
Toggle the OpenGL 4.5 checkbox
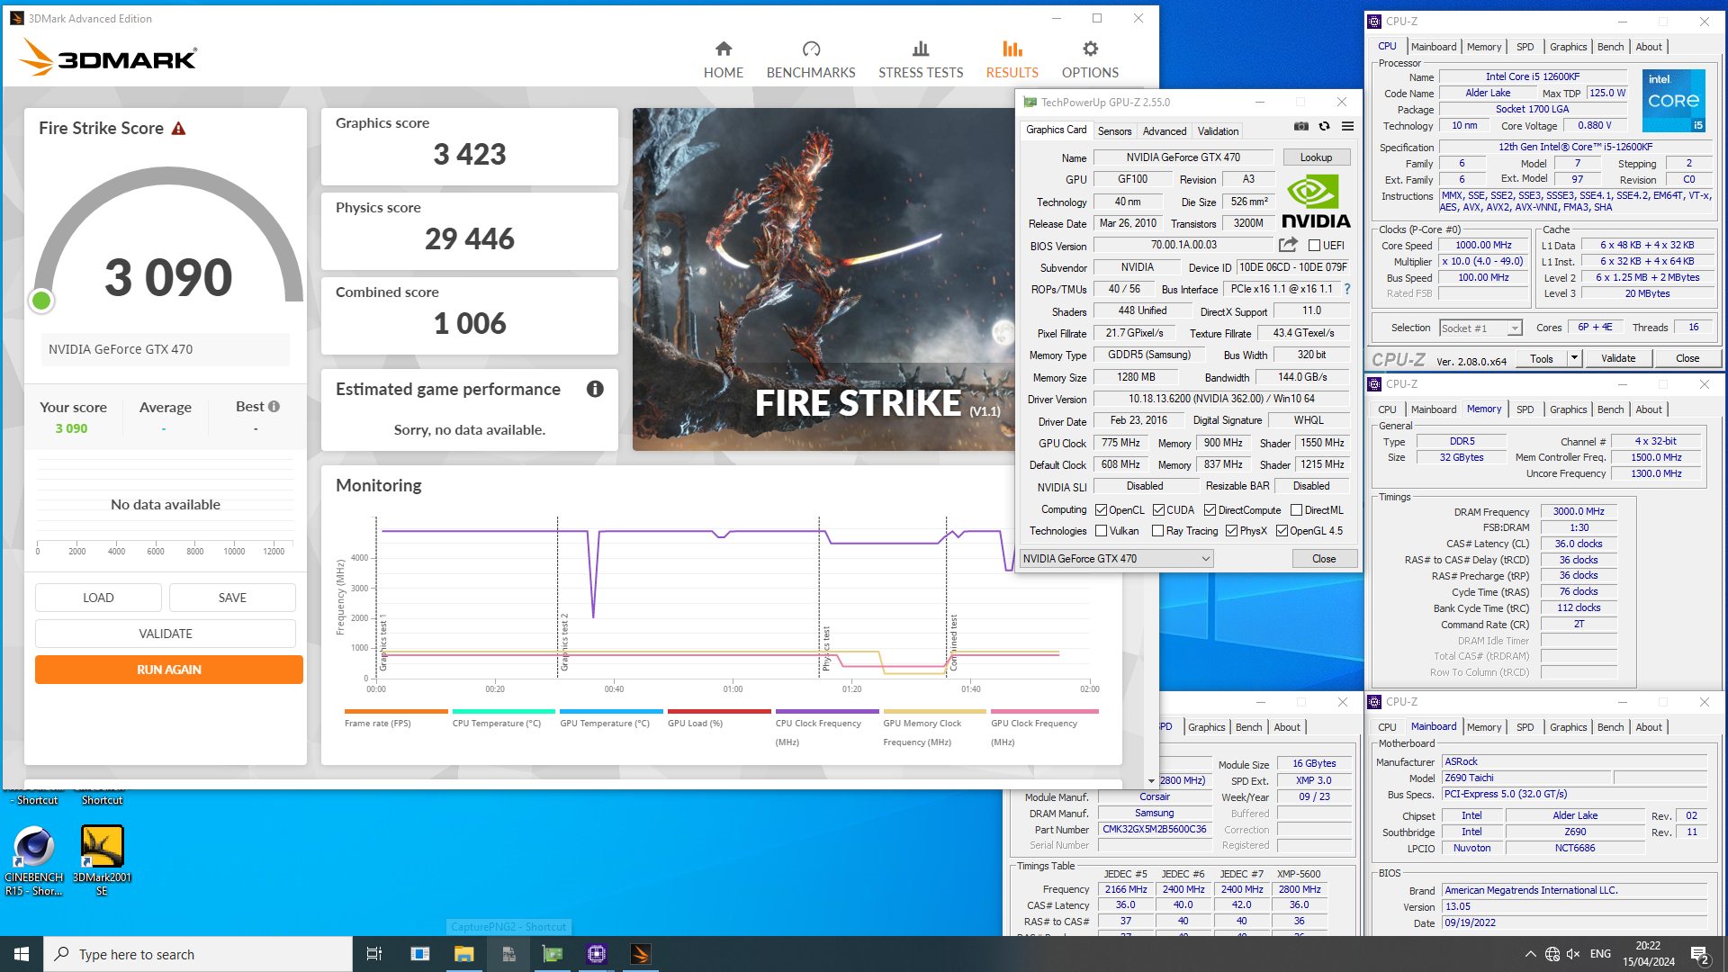click(1282, 531)
